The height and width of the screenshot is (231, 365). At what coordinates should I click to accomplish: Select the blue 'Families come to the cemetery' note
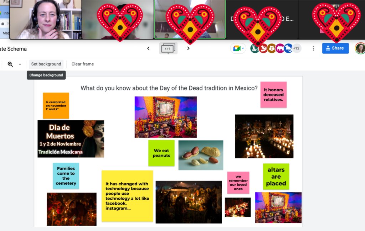point(66,176)
